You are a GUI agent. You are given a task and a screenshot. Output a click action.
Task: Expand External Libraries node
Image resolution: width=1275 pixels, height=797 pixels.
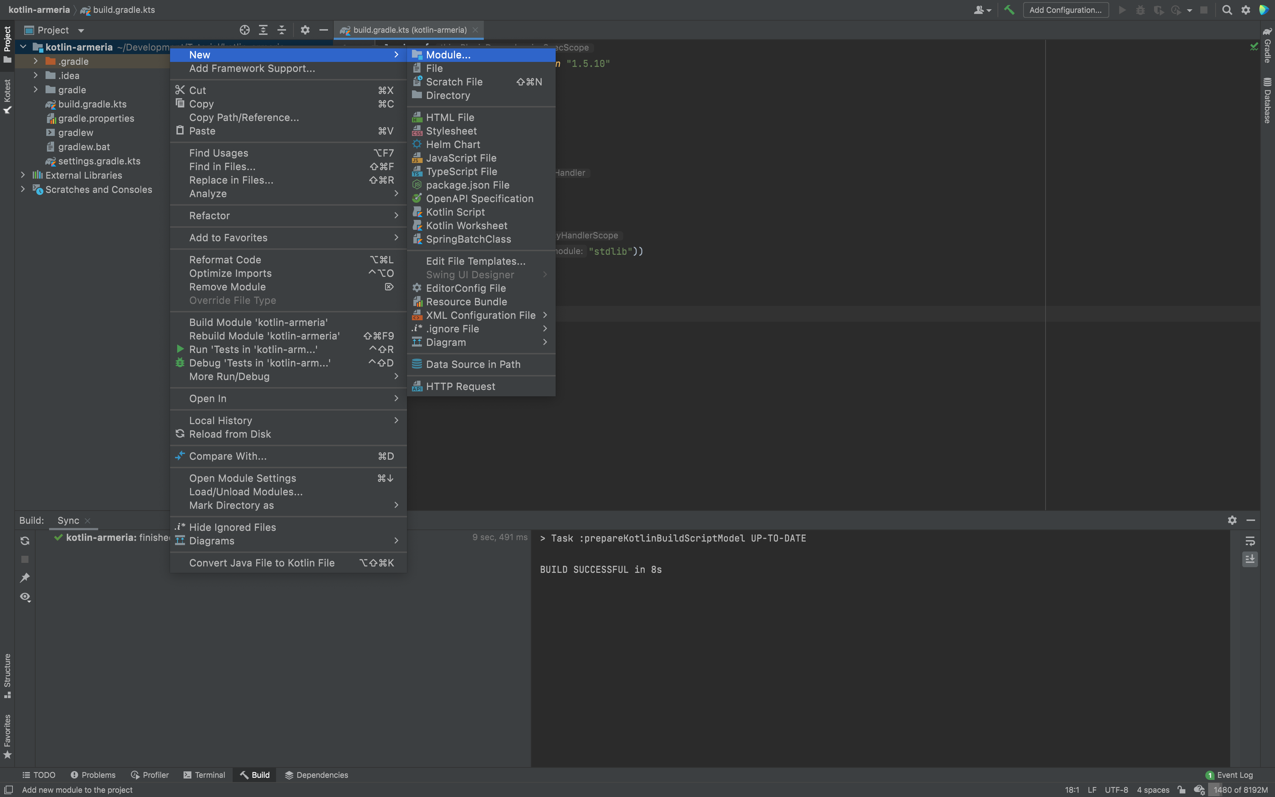coord(23,175)
